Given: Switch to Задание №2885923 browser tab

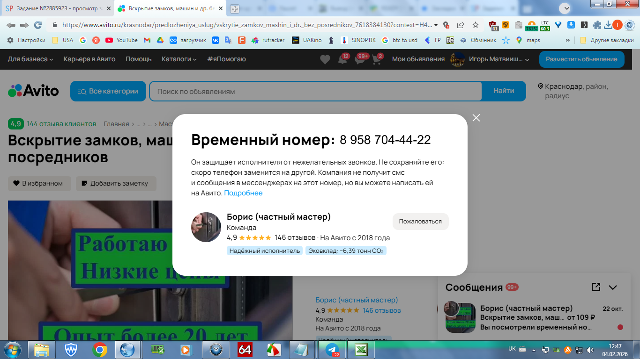Looking at the screenshot, I should click(58, 8).
